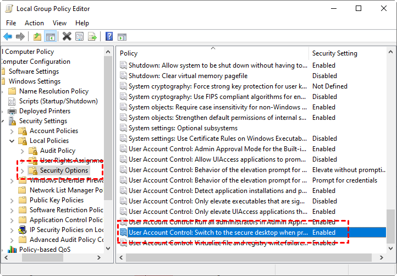This screenshot has width=397, height=276.
Task: Click the Deployed Printers printer icon
Action: (x=13, y=111)
